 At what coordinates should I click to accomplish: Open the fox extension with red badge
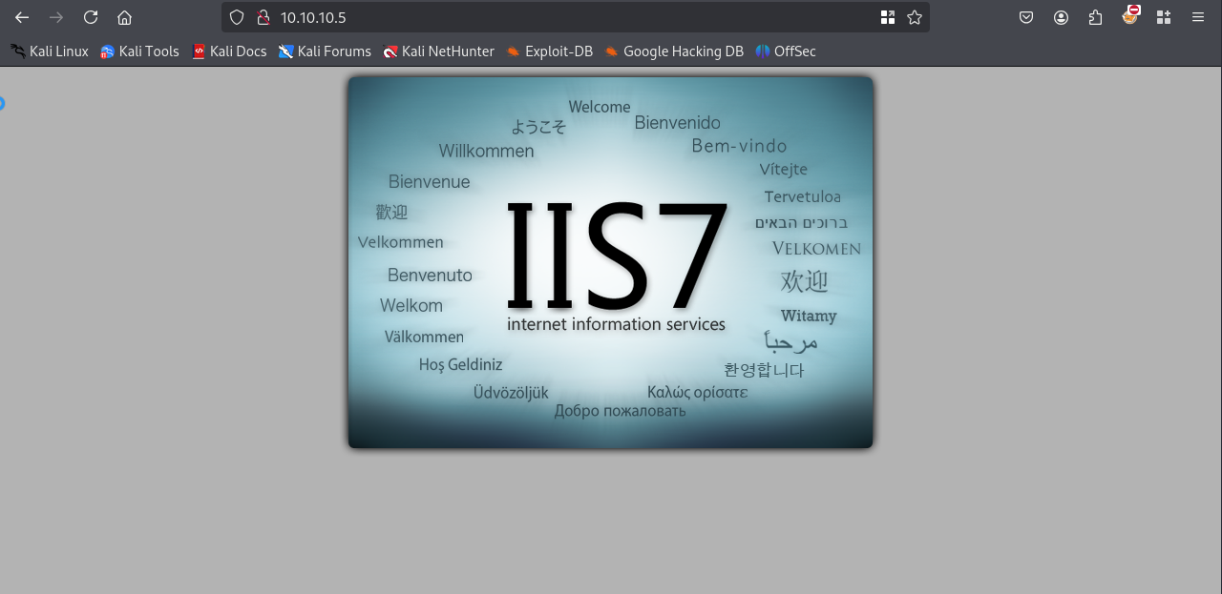(1130, 15)
